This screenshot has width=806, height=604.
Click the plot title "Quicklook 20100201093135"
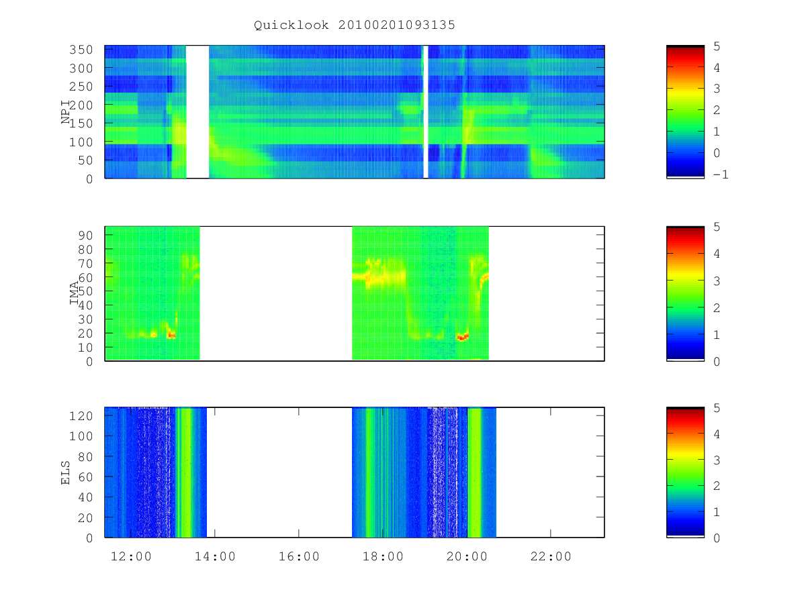pyautogui.click(x=355, y=26)
